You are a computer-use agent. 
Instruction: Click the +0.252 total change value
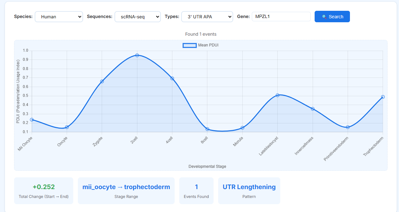[x=43, y=187]
